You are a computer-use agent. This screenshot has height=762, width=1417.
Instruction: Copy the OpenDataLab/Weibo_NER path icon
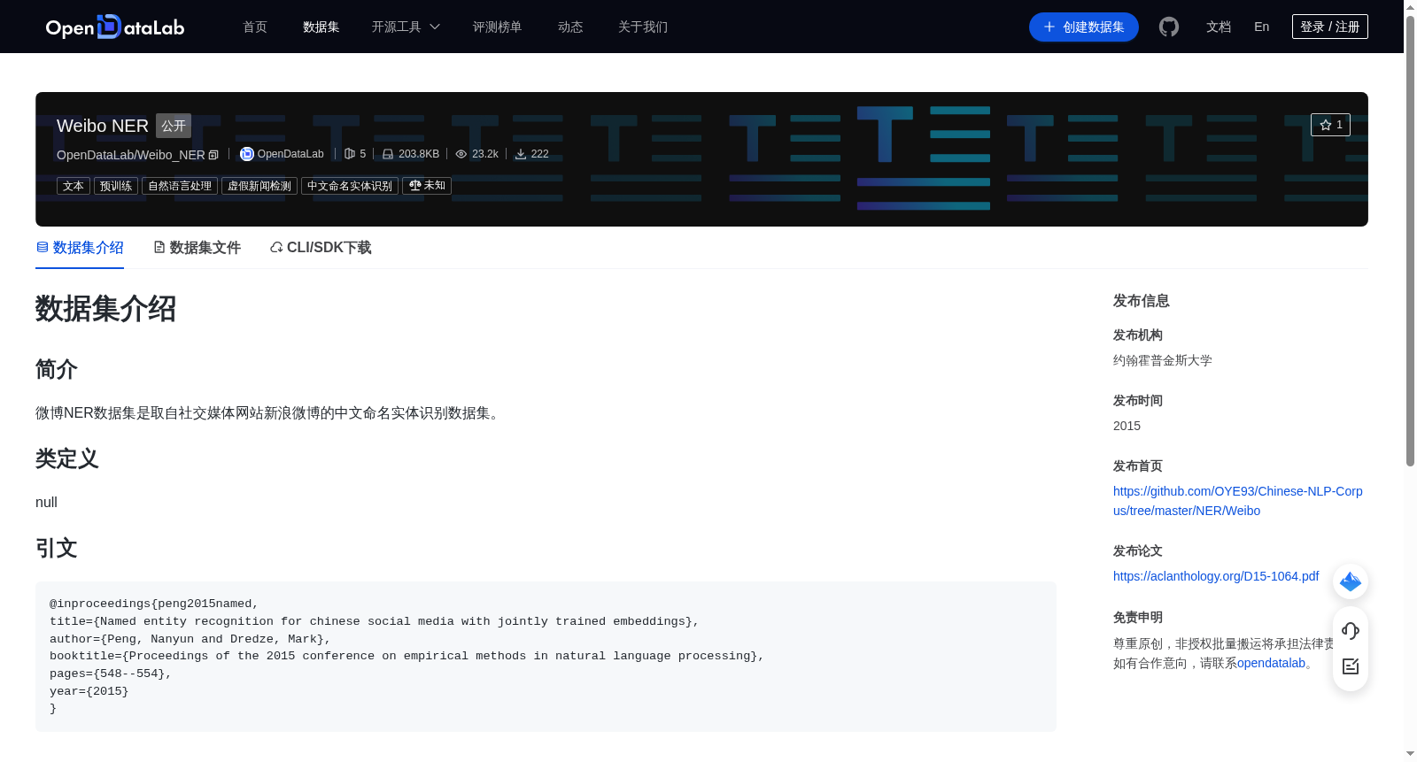coord(213,155)
